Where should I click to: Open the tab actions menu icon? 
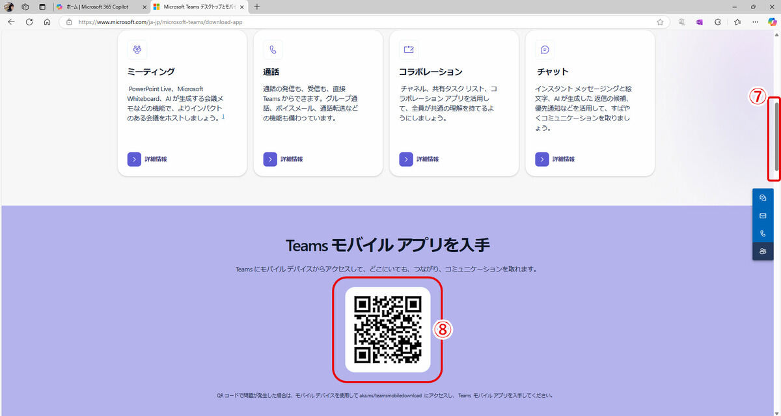click(42, 7)
